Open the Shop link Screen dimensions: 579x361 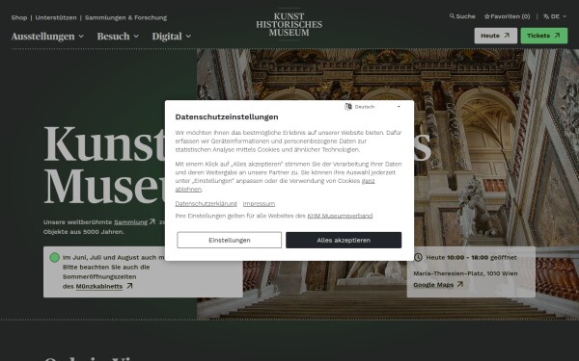(19, 17)
